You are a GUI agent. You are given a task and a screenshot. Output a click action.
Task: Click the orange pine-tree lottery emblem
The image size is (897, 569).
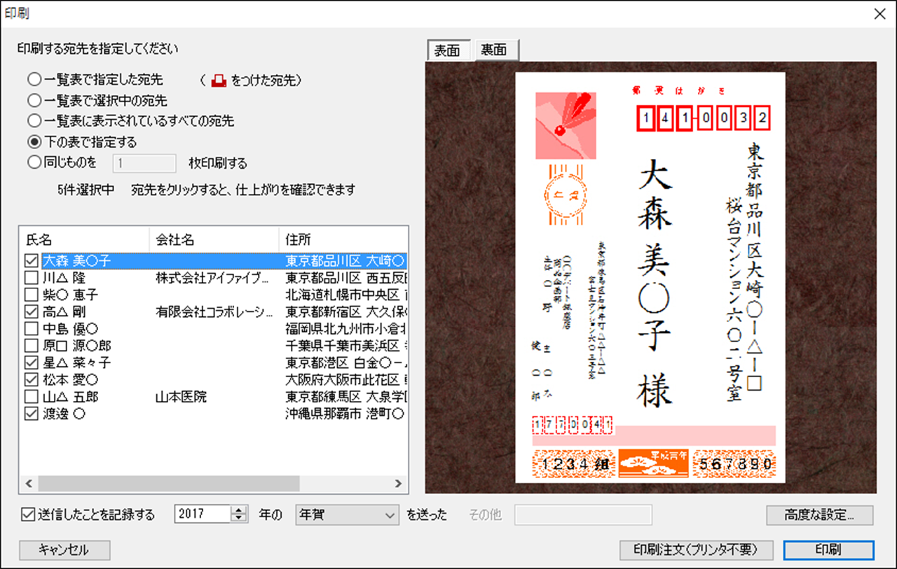(x=653, y=464)
